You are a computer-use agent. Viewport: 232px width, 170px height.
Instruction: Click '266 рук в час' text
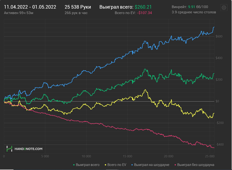pos(76,13)
